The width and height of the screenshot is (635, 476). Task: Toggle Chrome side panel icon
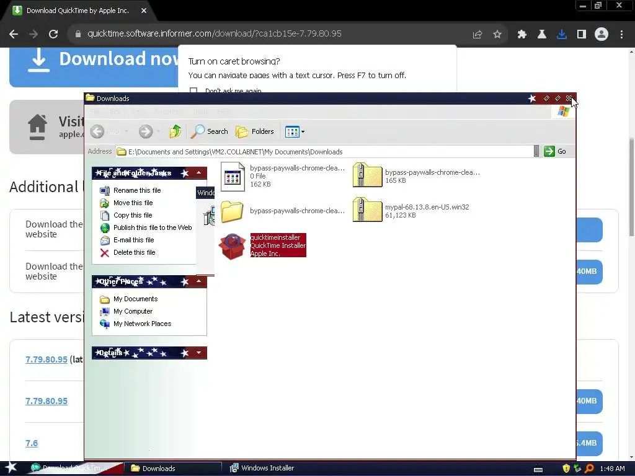click(582, 35)
